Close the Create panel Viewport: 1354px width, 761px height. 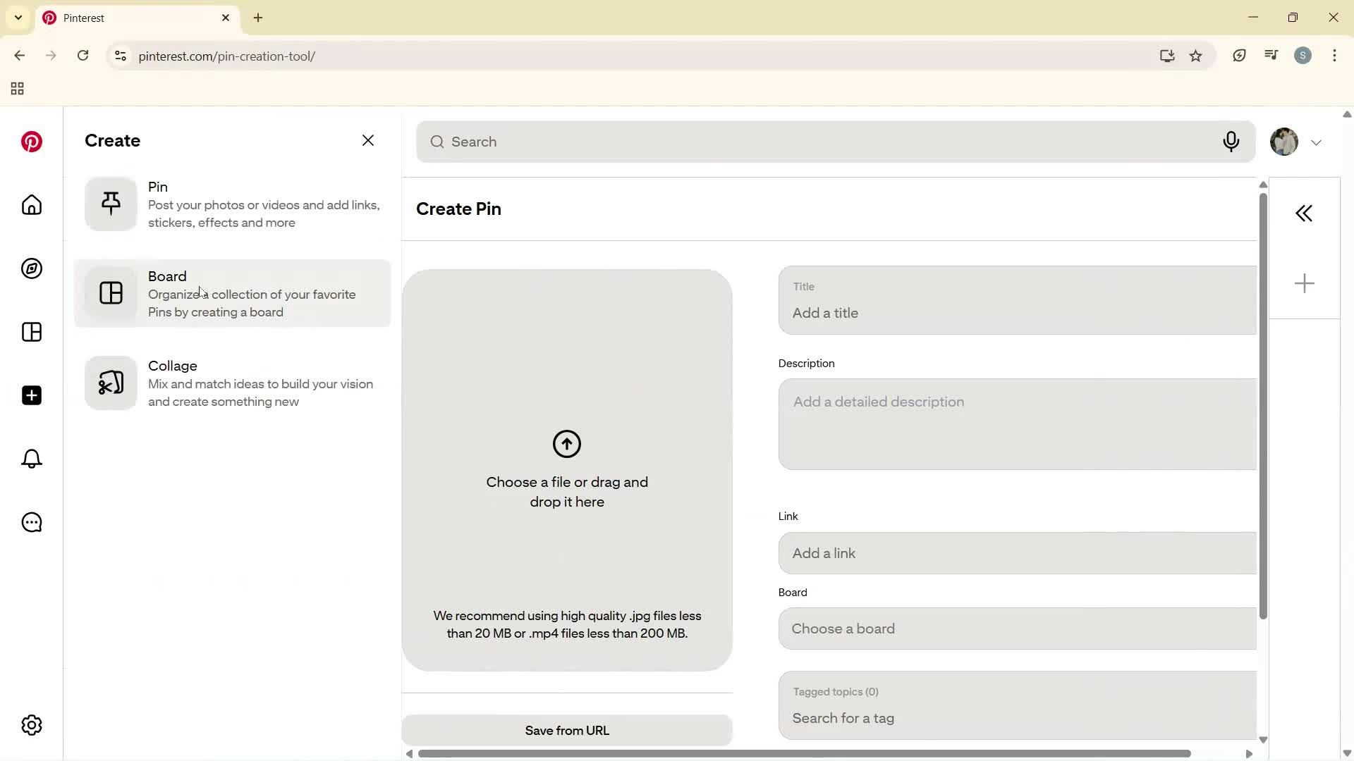click(368, 140)
